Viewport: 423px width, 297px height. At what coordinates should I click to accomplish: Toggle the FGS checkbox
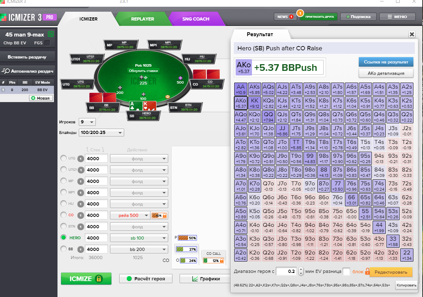(x=47, y=43)
